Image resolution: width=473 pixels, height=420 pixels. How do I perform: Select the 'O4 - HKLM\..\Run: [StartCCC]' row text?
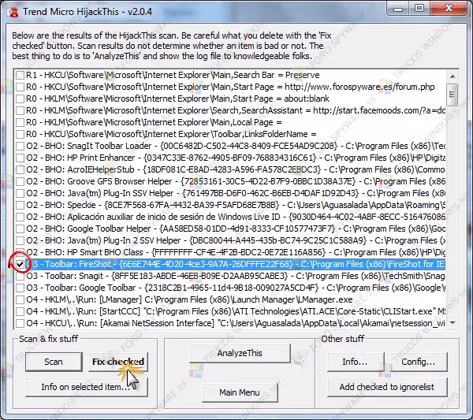pyautogui.click(x=236, y=311)
